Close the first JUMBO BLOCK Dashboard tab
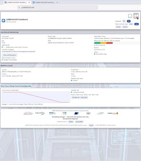This screenshot has width=141, height=161. coord(29,2)
